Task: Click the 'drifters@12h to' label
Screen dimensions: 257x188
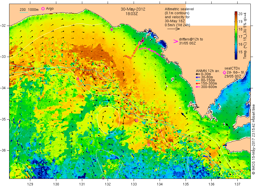Action: coord(191,39)
